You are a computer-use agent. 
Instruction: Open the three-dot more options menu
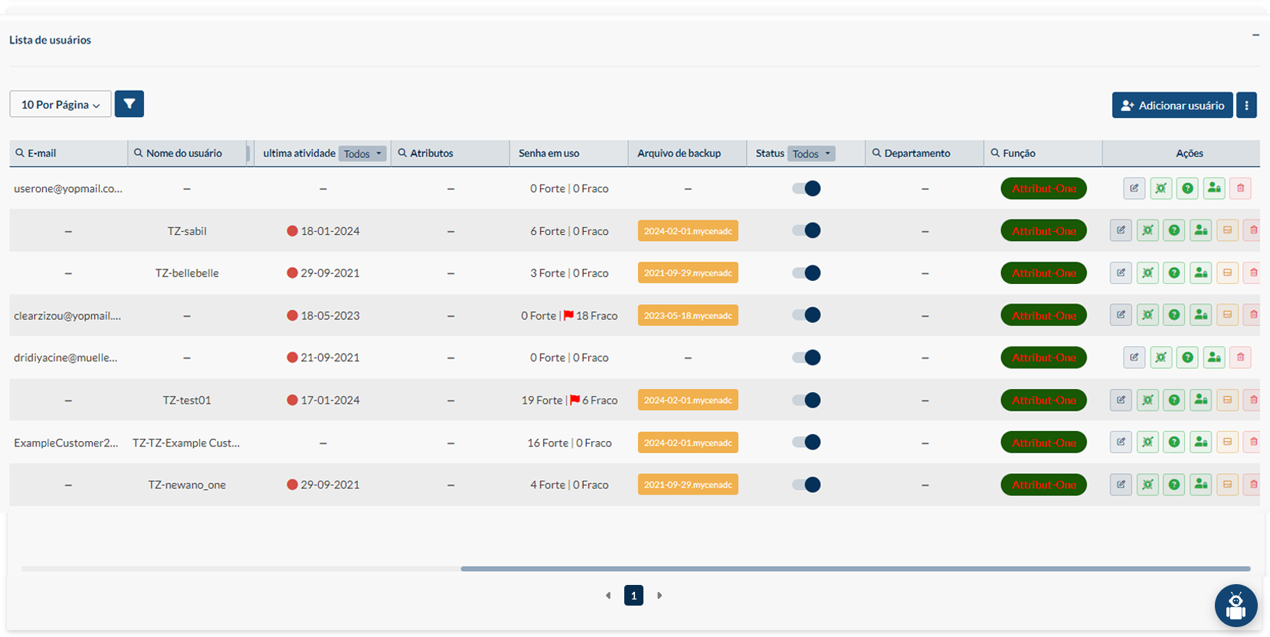pos(1246,105)
